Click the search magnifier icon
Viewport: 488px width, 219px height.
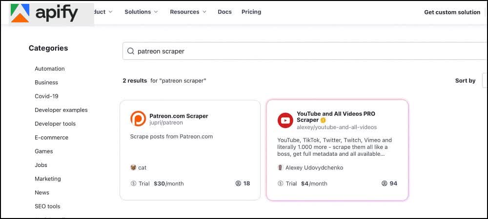pos(131,51)
